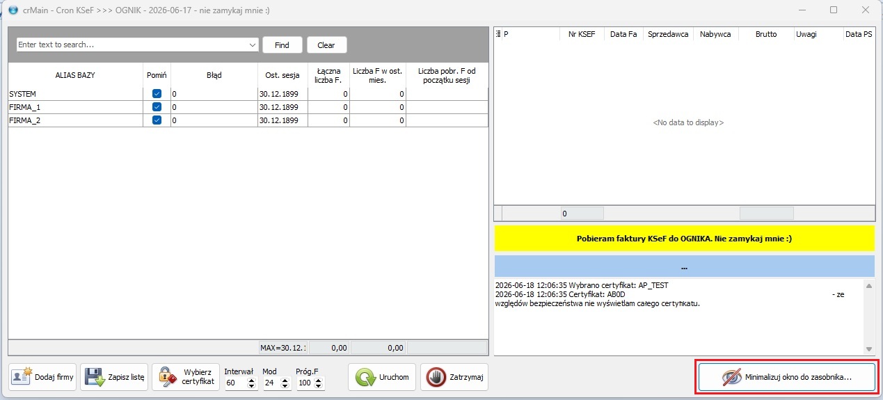Increase the Próg.F value

point(319,380)
